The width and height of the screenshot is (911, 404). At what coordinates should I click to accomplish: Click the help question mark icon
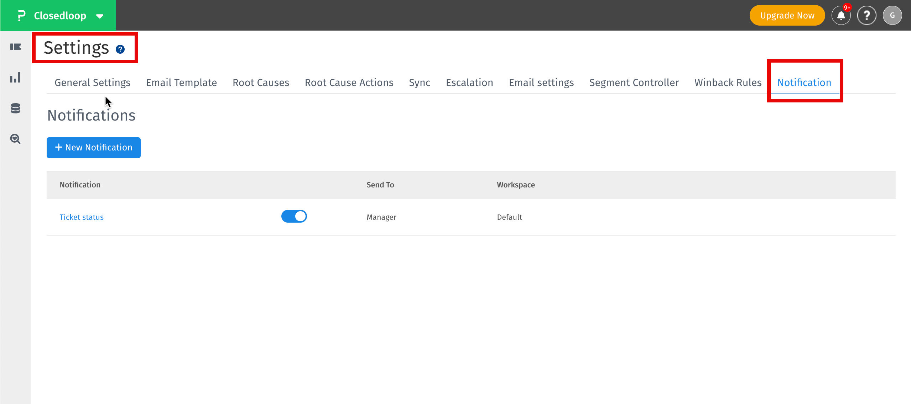point(867,15)
